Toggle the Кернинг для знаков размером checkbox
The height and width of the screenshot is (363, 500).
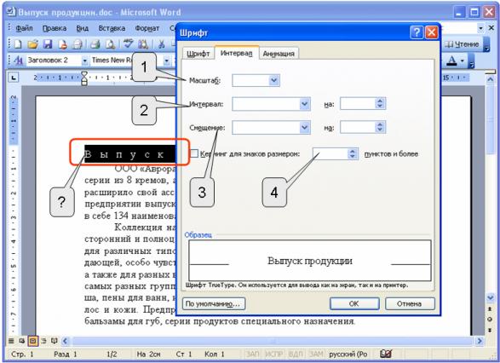point(194,153)
